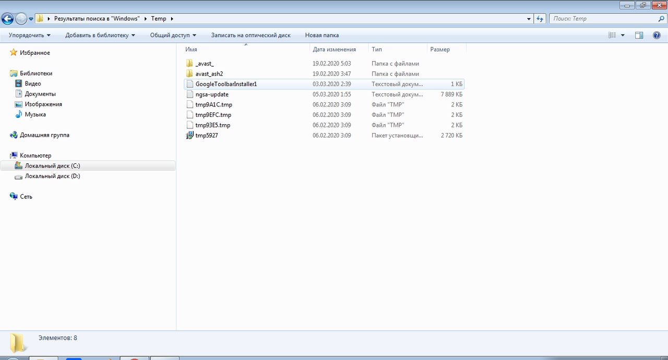Screen dimensions: 668x360
Task: Select the 'avast_ash2' folder icon
Action: click(189, 74)
